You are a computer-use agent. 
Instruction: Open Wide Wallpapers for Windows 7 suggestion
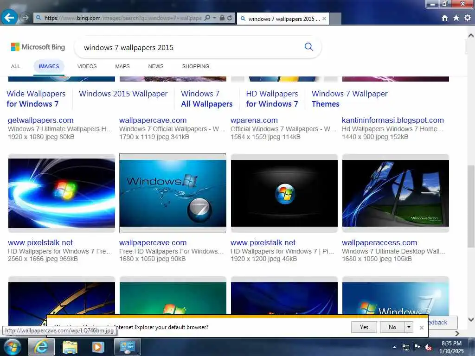36,99
